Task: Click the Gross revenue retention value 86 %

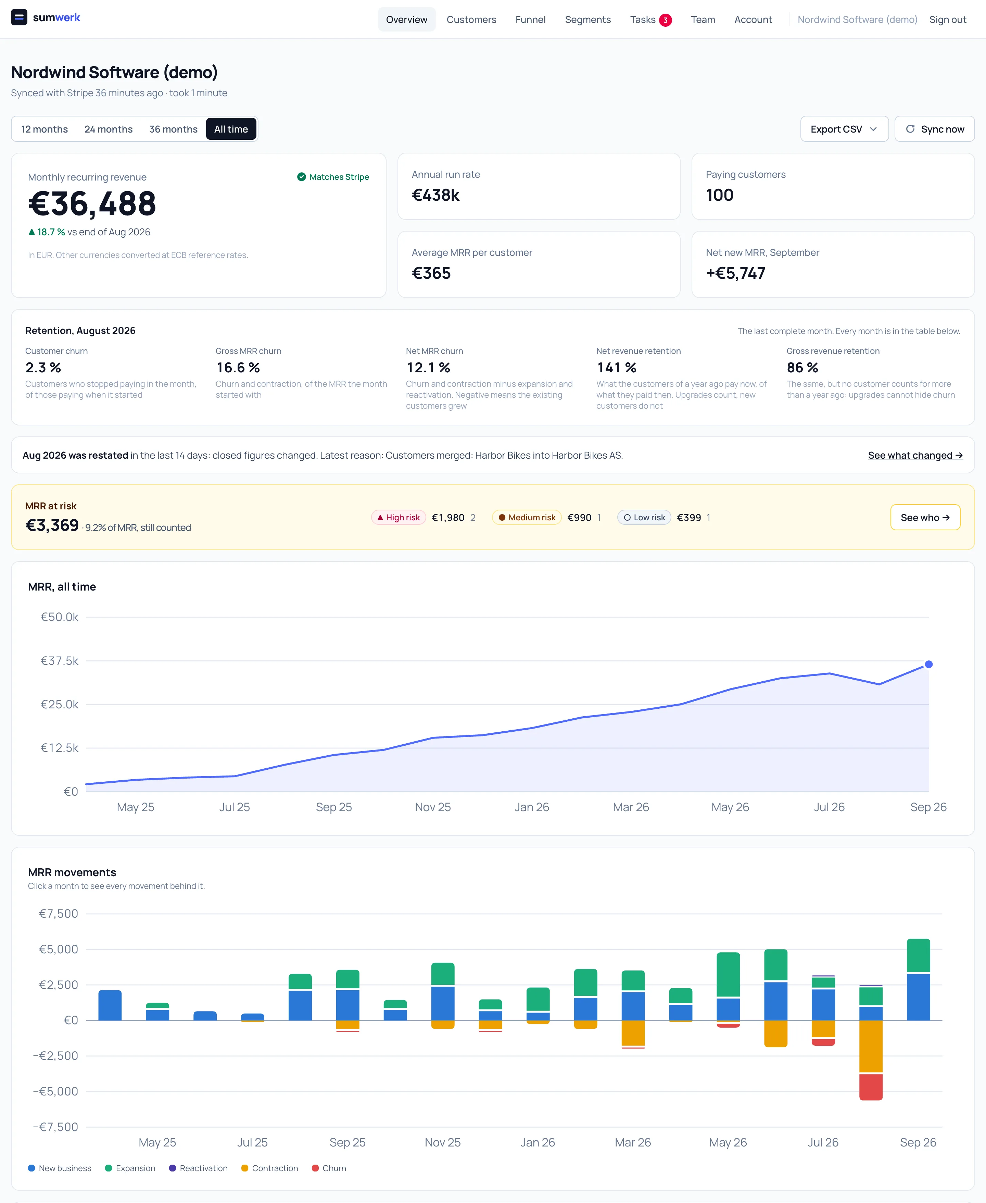Action: [802, 368]
